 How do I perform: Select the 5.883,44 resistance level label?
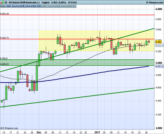(x=5, y=14)
